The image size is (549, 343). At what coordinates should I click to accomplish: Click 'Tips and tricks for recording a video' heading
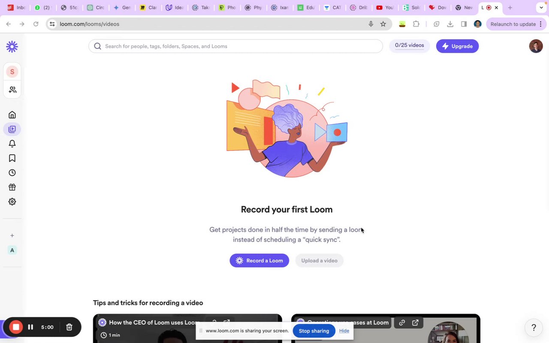tap(148, 303)
